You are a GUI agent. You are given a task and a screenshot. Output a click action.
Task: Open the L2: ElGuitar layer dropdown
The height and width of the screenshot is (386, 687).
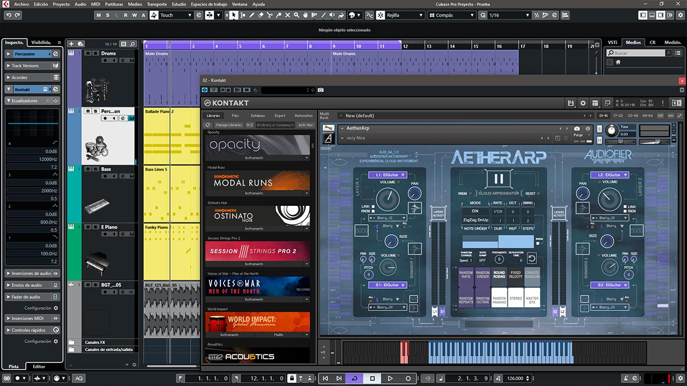(x=610, y=175)
